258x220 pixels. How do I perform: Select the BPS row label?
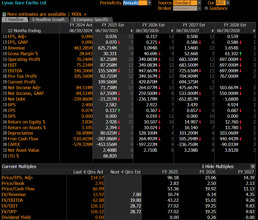tap(11, 105)
